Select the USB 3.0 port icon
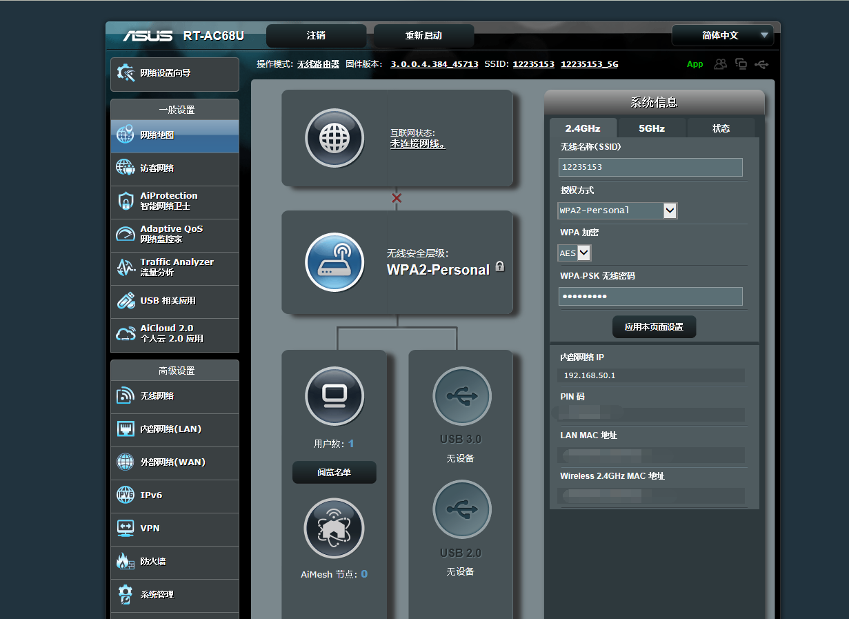This screenshot has width=849, height=619. (x=462, y=396)
